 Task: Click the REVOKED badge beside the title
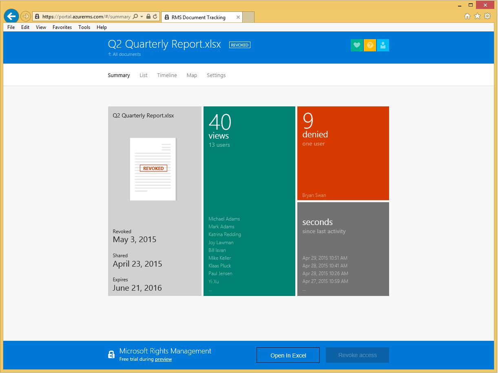point(240,45)
